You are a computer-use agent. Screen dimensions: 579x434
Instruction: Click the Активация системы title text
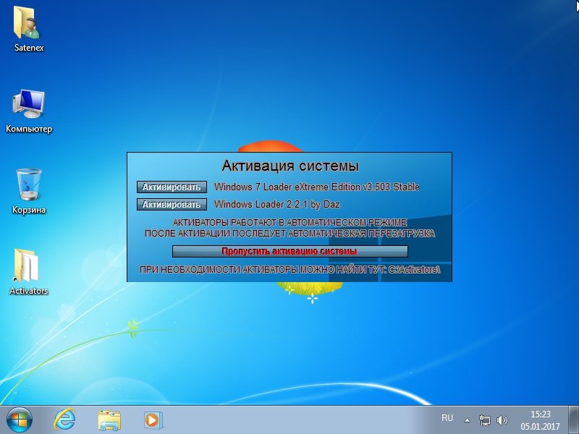[290, 166]
